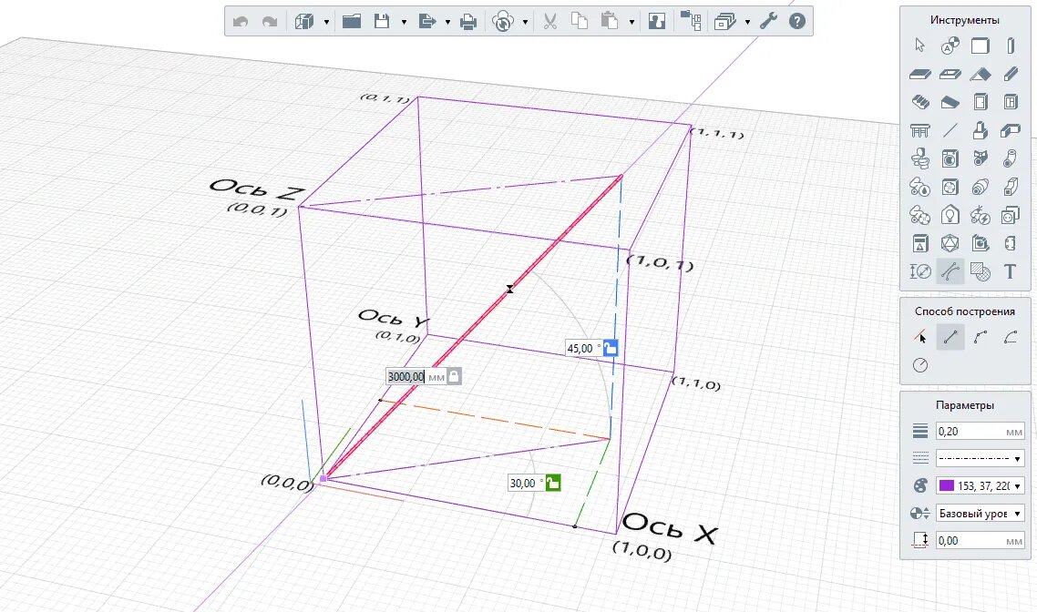Choose the three-point arc construction method
This screenshot has width=1037, height=612.
coord(981,337)
